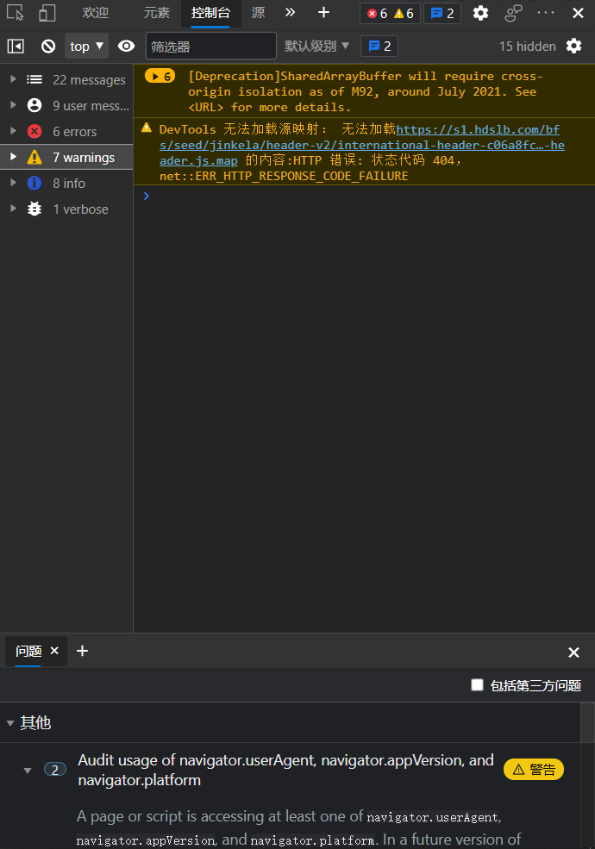This screenshot has height=849, width=595.
Task: Select 22 messages list icon
Action: point(34,79)
